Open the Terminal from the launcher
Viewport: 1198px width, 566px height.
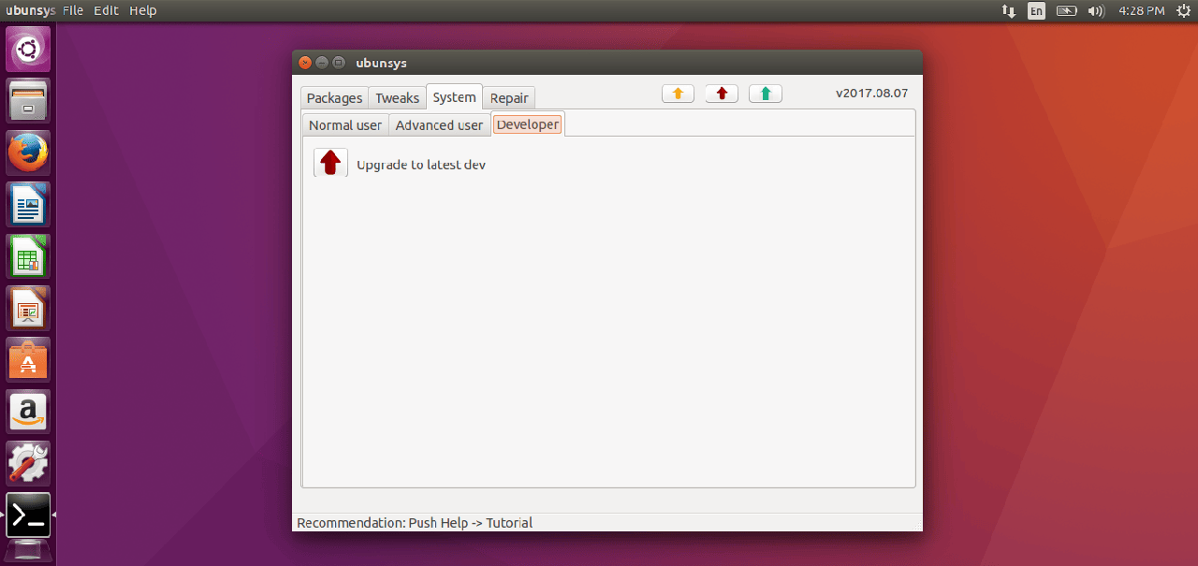click(28, 515)
